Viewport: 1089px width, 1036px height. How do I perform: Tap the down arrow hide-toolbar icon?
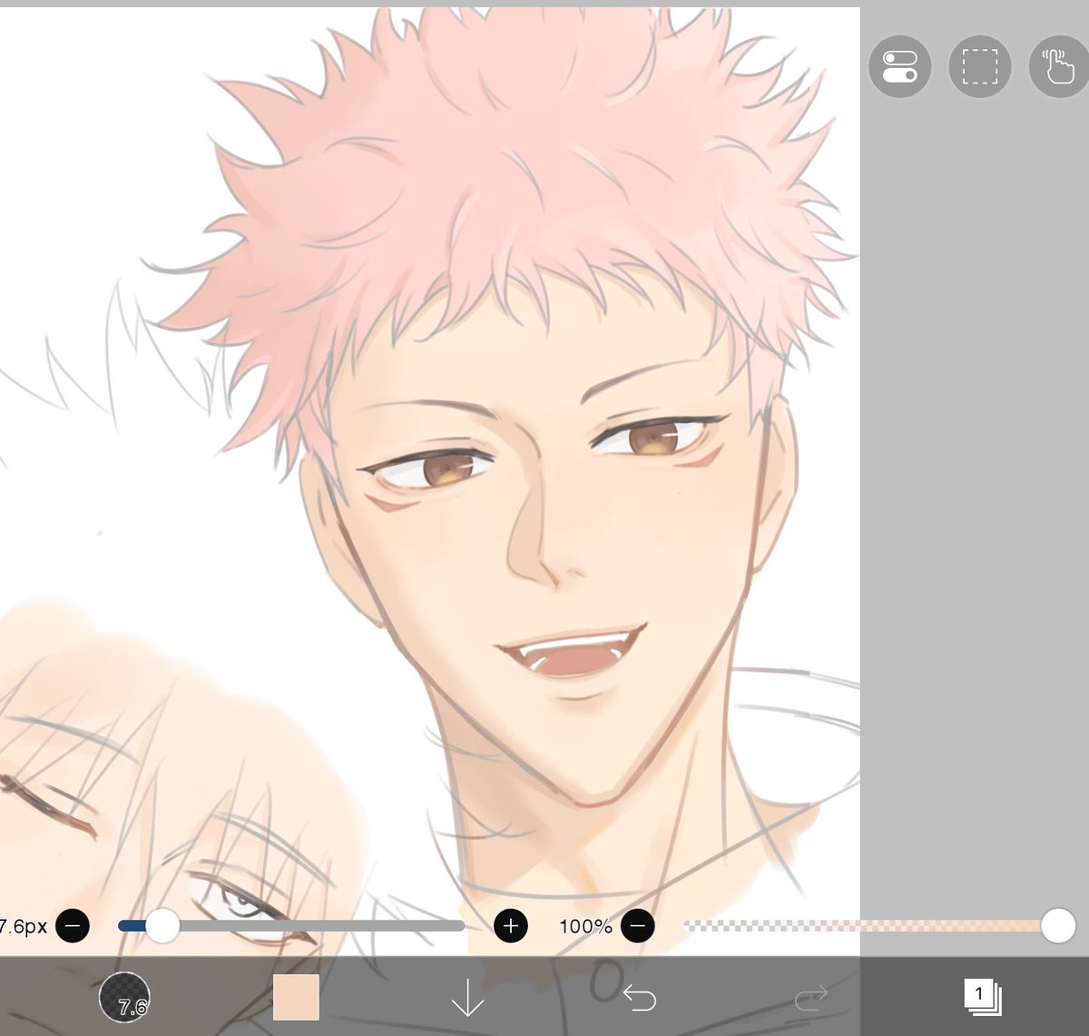[467, 998]
